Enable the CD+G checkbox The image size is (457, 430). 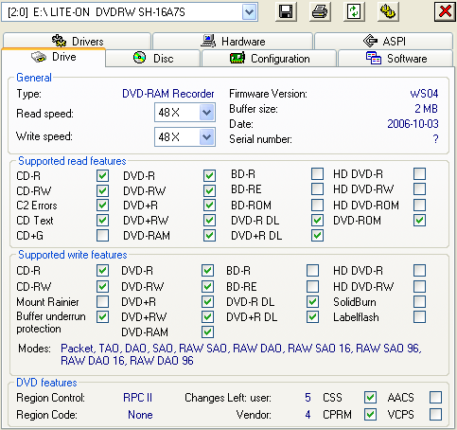[102, 236]
